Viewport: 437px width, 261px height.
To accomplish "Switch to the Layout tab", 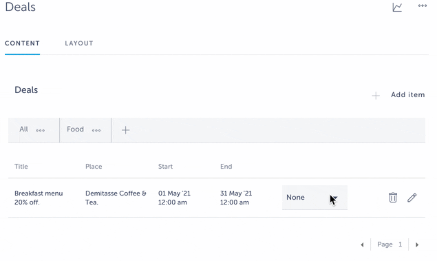I will coord(79,43).
